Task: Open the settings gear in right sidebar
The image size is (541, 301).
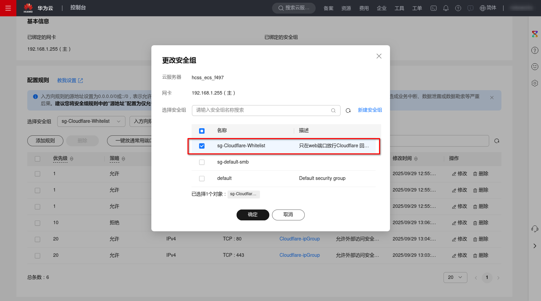Action: point(535,83)
